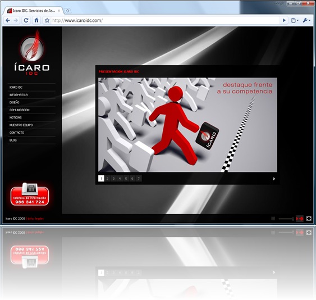
Task: Select slide 1 in the presentation pager
Action: click(101, 178)
